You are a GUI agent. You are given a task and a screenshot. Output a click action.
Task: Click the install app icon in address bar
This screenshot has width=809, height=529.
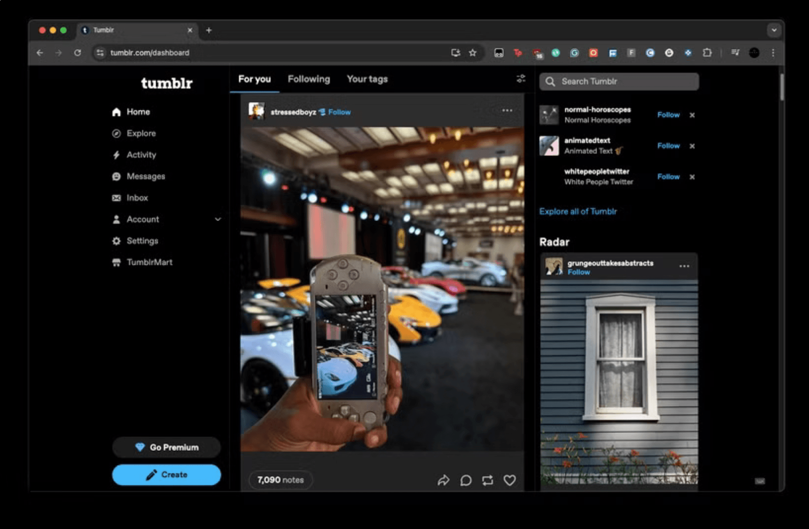coord(455,53)
